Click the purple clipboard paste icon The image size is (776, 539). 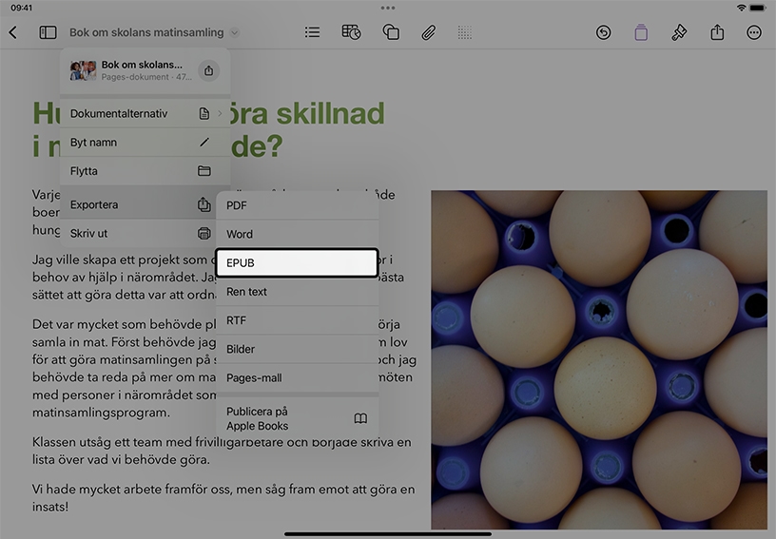(x=641, y=32)
